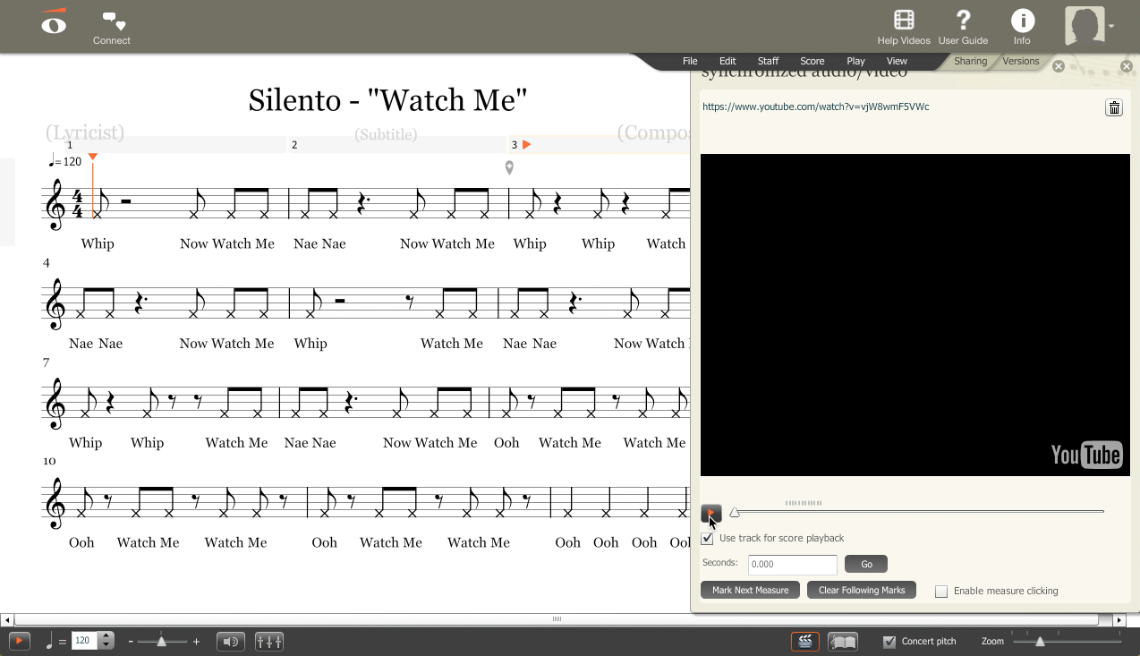
Task: Click the video track position slider handle
Action: pyautogui.click(x=735, y=513)
